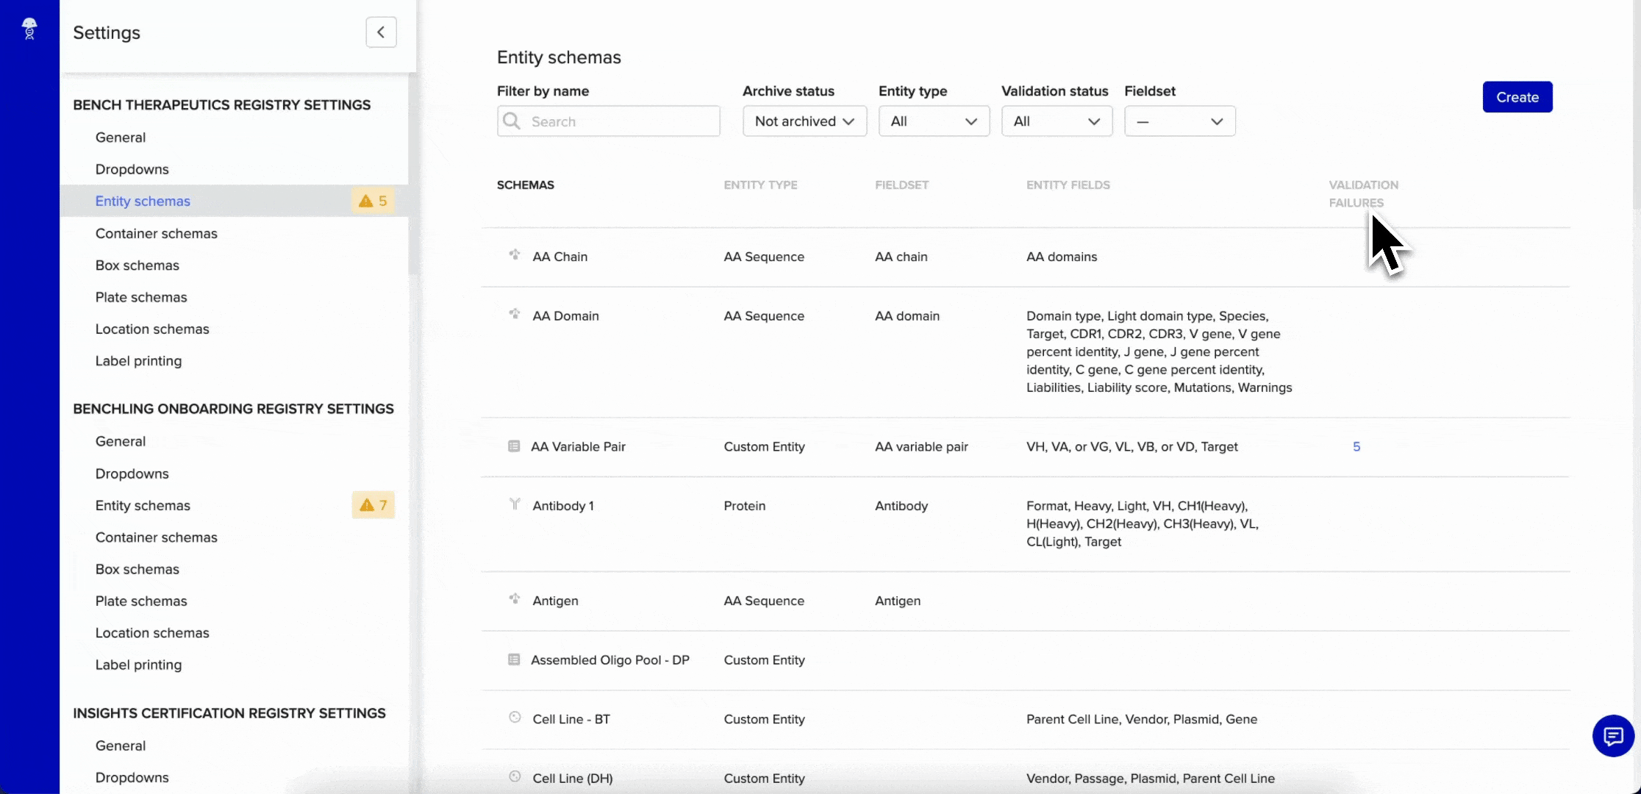Image resolution: width=1641 pixels, height=794 pixels.
Task: Open the Archive status dropdown
Action: [x=804, y=121]
